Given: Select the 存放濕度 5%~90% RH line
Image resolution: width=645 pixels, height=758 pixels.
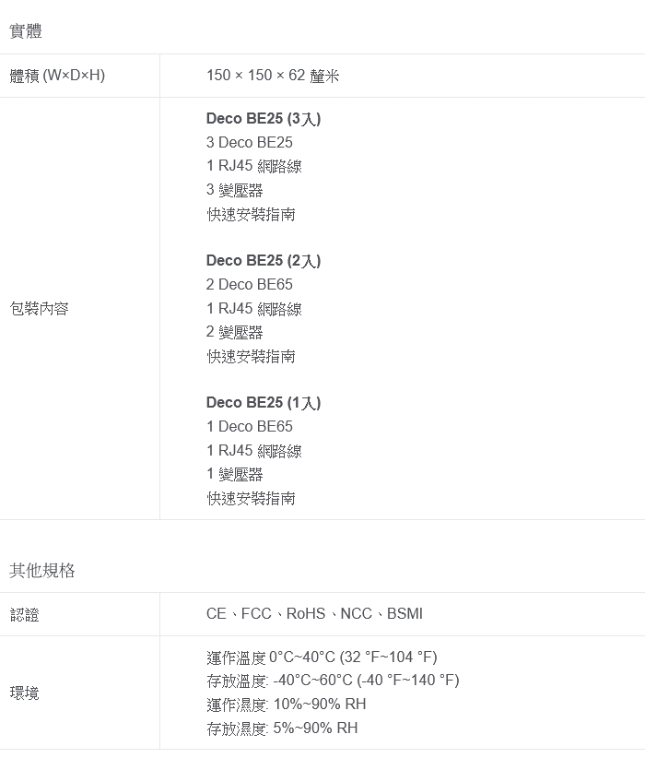Looking at the screenshot, I should [282, 728].
